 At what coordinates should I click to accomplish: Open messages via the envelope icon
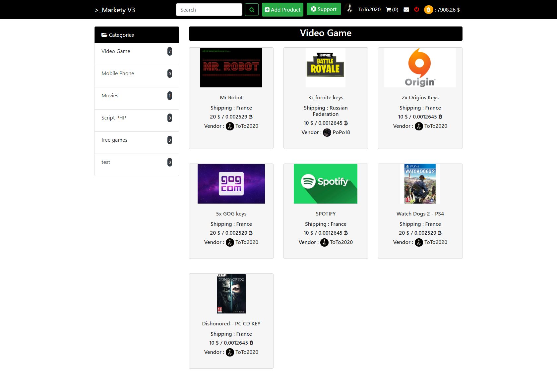click(406, 10)
